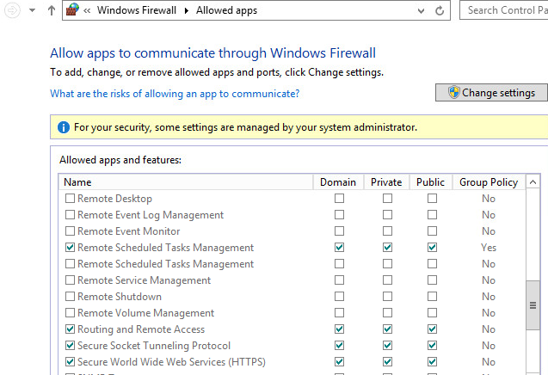Click the Allowed apps and features label
This screenshot has height=375, width=548.
[x=120, y=160]
